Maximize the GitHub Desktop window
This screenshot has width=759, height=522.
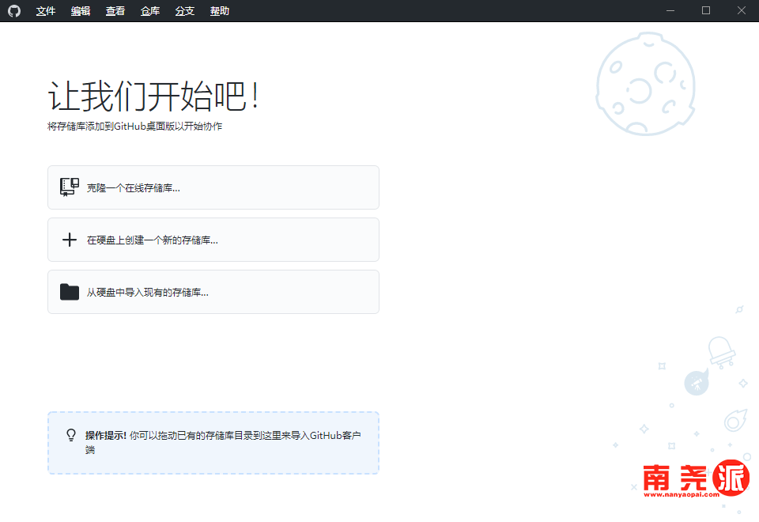coord(706,10)
